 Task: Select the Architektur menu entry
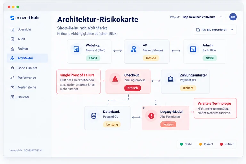point(28,58)
